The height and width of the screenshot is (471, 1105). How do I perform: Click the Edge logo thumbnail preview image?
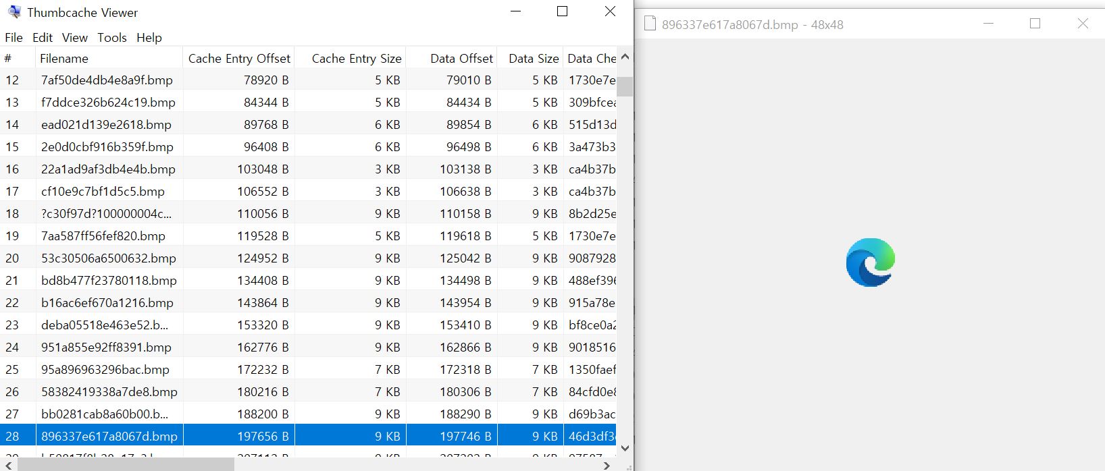point(870,262)
